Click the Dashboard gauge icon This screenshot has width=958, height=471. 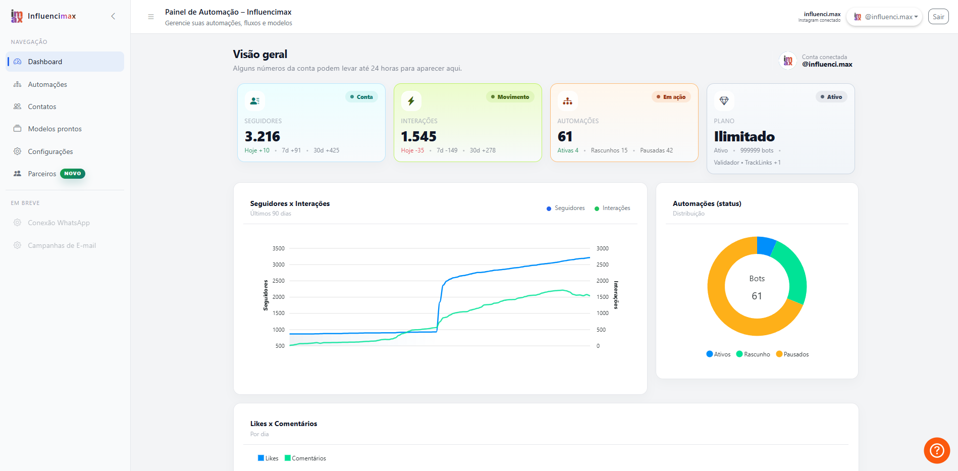click(x=18, y=62)
